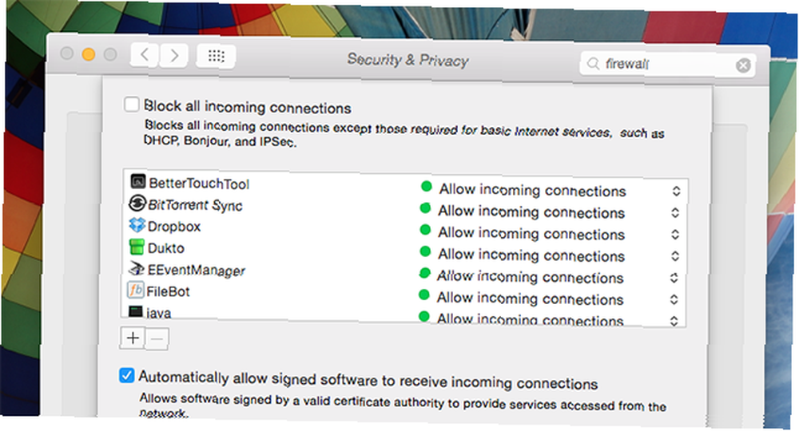
Task: Clear the firewall search text
Action: coord(743,65)
